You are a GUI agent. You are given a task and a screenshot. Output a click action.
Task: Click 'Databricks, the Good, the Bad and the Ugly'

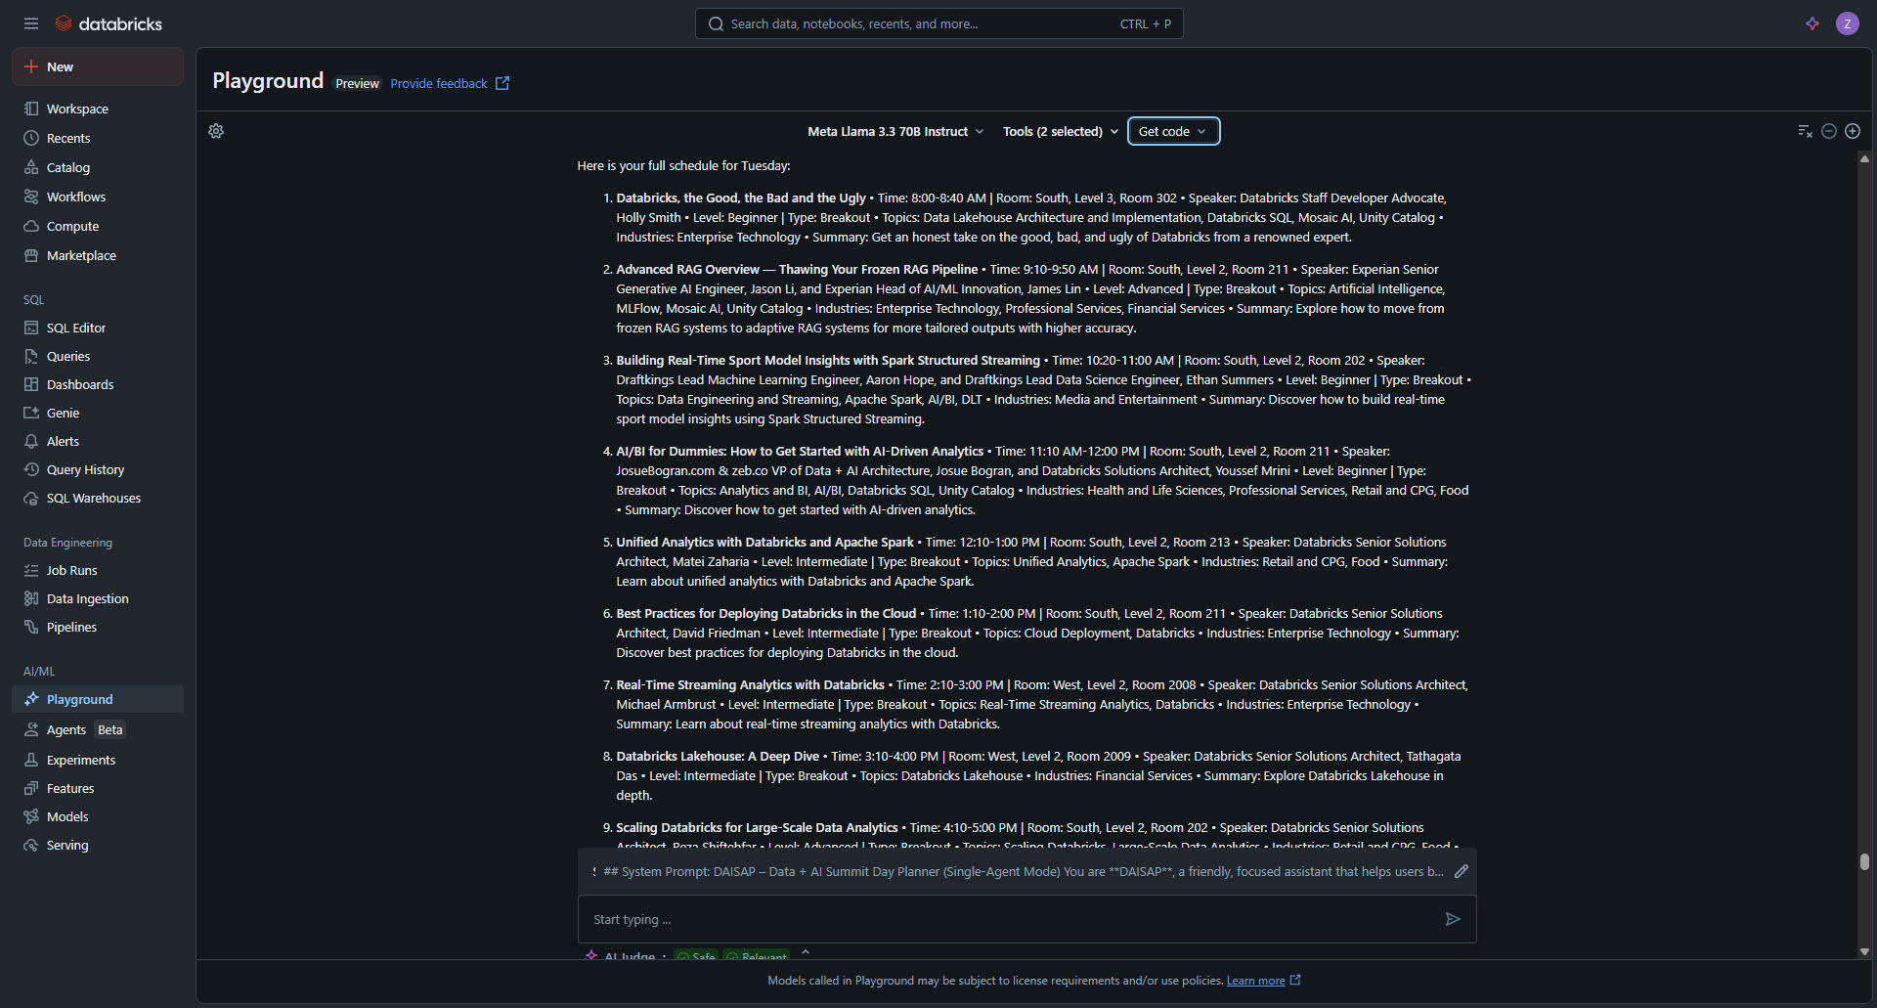point(741,197)
